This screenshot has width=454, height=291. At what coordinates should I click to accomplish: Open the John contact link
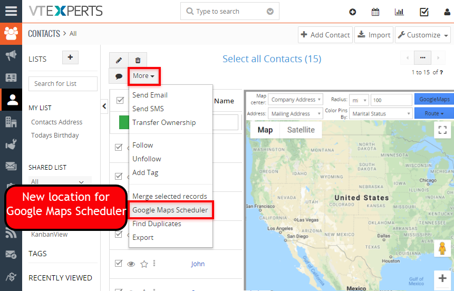[x=198, y=264]
